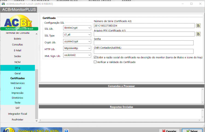Click the Cancelar button
This screenshot has width=205, height=132.
point(169,131)
